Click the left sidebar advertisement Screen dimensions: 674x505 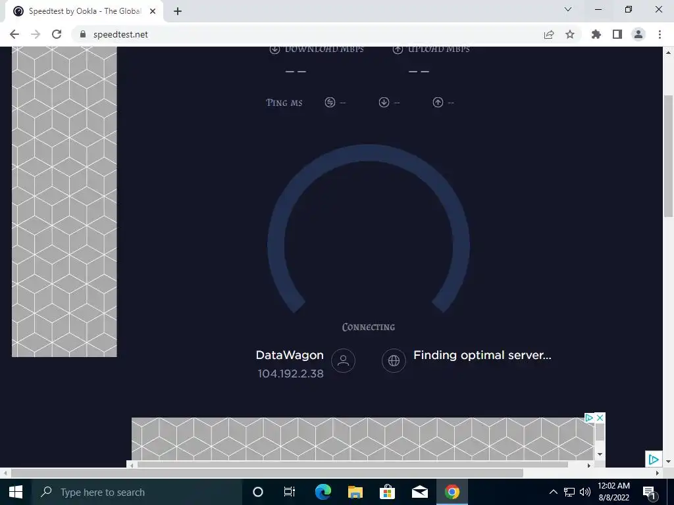(64, 201)
